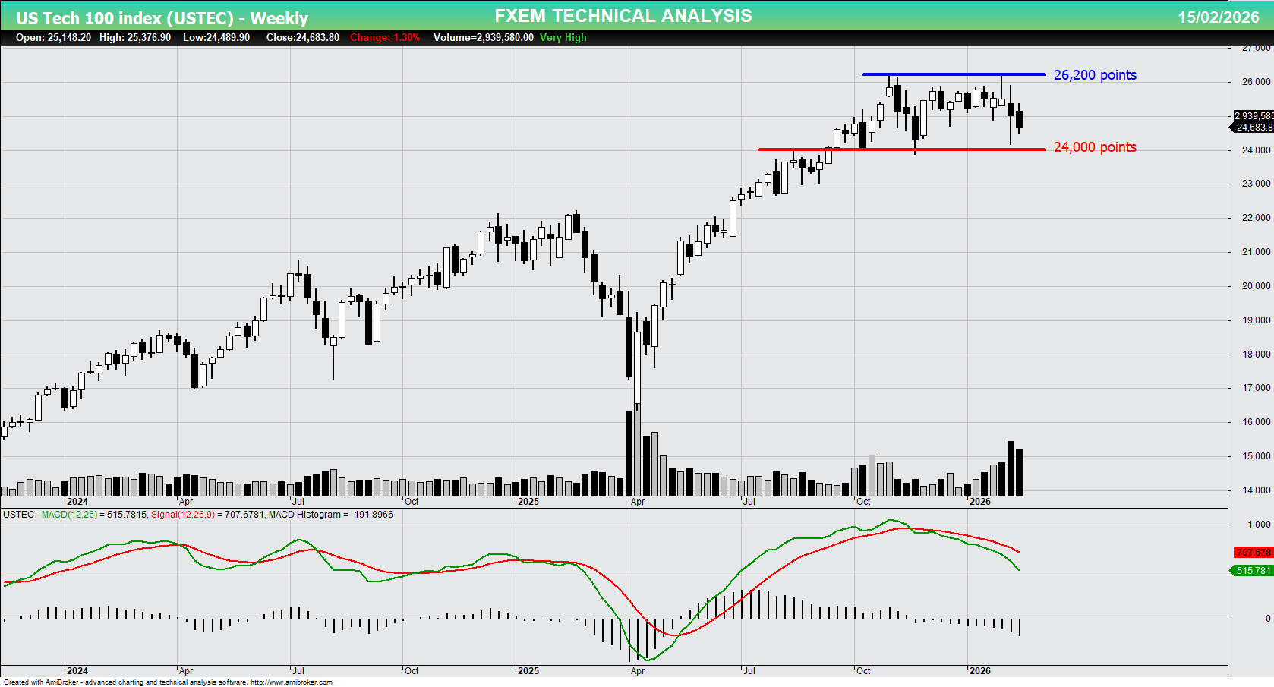The width and height of the screenshot is (1274, 687).
Task: Click the black current price tag 24,683.8
Action: [x=1251, y=128]
